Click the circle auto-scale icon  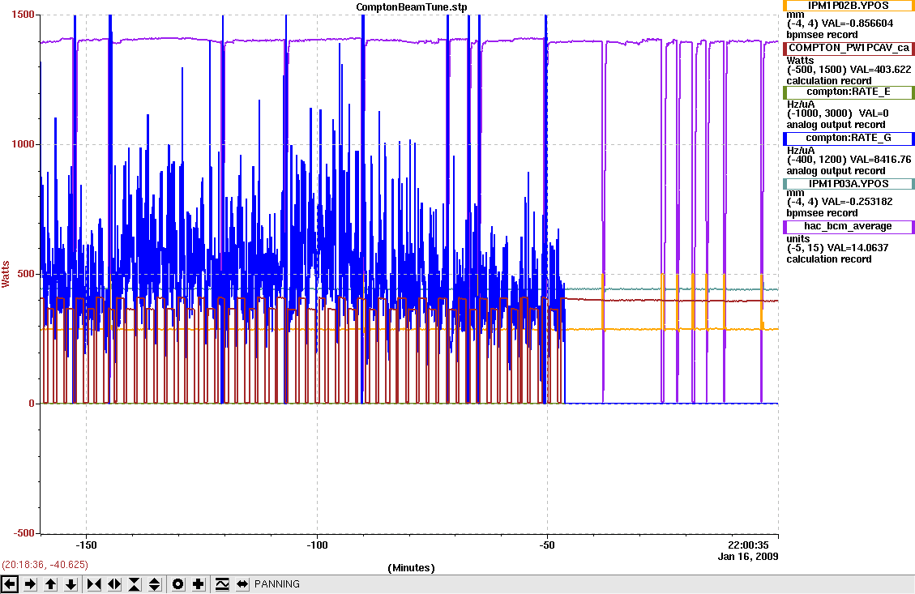(x=178, y=584)
